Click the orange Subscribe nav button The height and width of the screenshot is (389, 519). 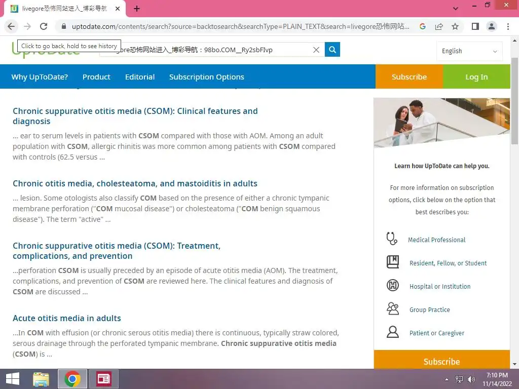click(x=409, y=77)
